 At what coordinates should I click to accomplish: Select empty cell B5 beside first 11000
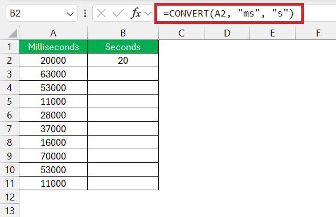[x=123, y=101]
